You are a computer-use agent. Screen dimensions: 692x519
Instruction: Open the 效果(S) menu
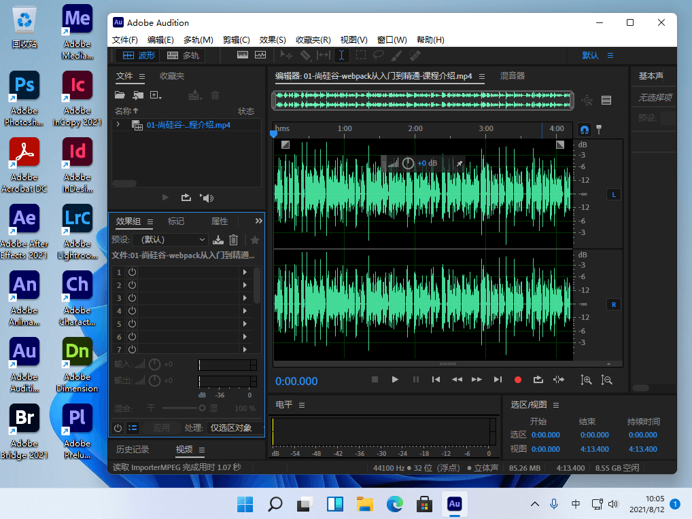tap(273, 39)
